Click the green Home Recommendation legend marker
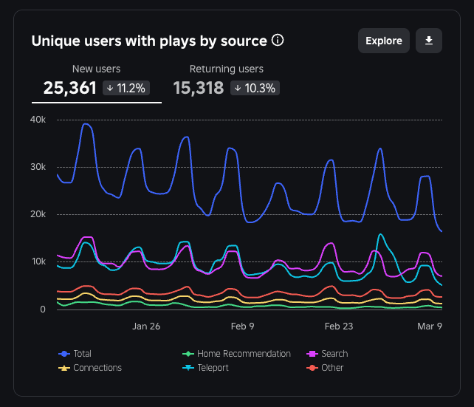Screen dimensions: 474x407 (x=188, y=354)
